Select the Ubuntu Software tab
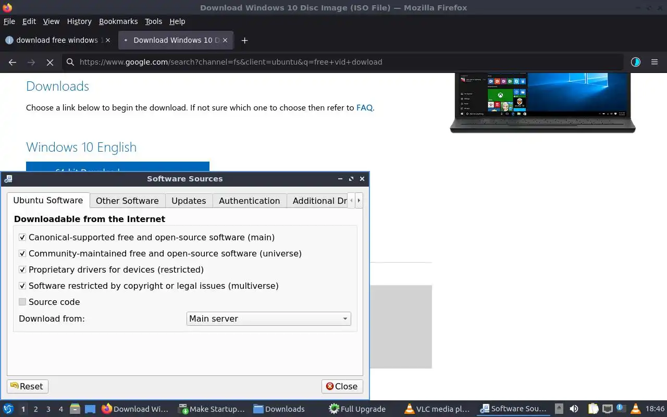 pyautogui.click(x=48, y=200)
